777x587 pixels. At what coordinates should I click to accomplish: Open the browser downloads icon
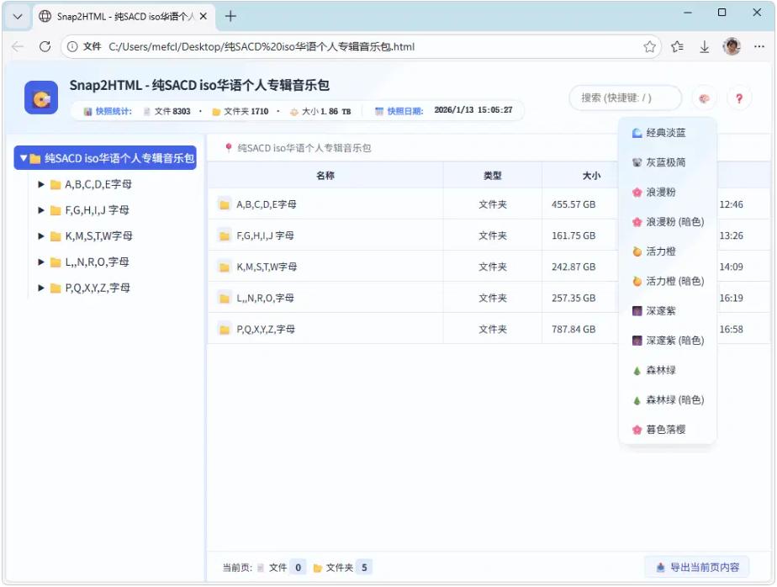coord(705,47)
